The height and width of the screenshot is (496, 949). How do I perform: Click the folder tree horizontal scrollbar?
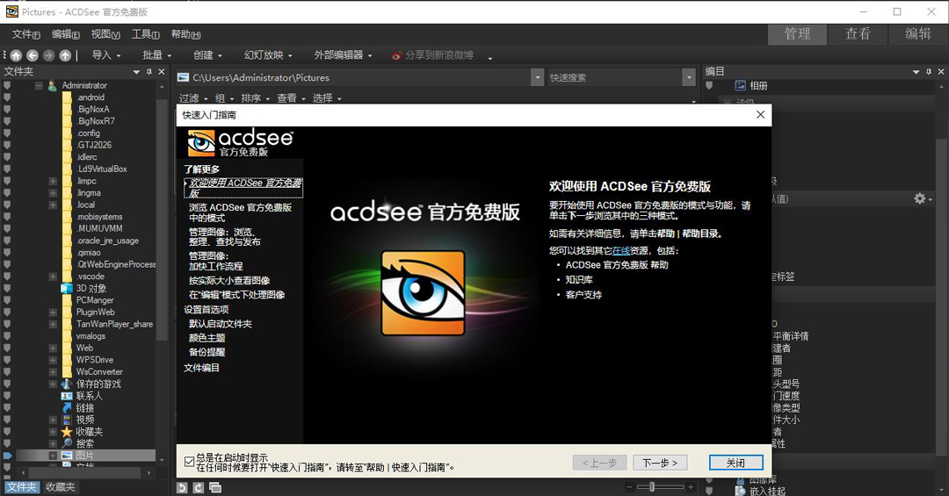tap(84, 472)
